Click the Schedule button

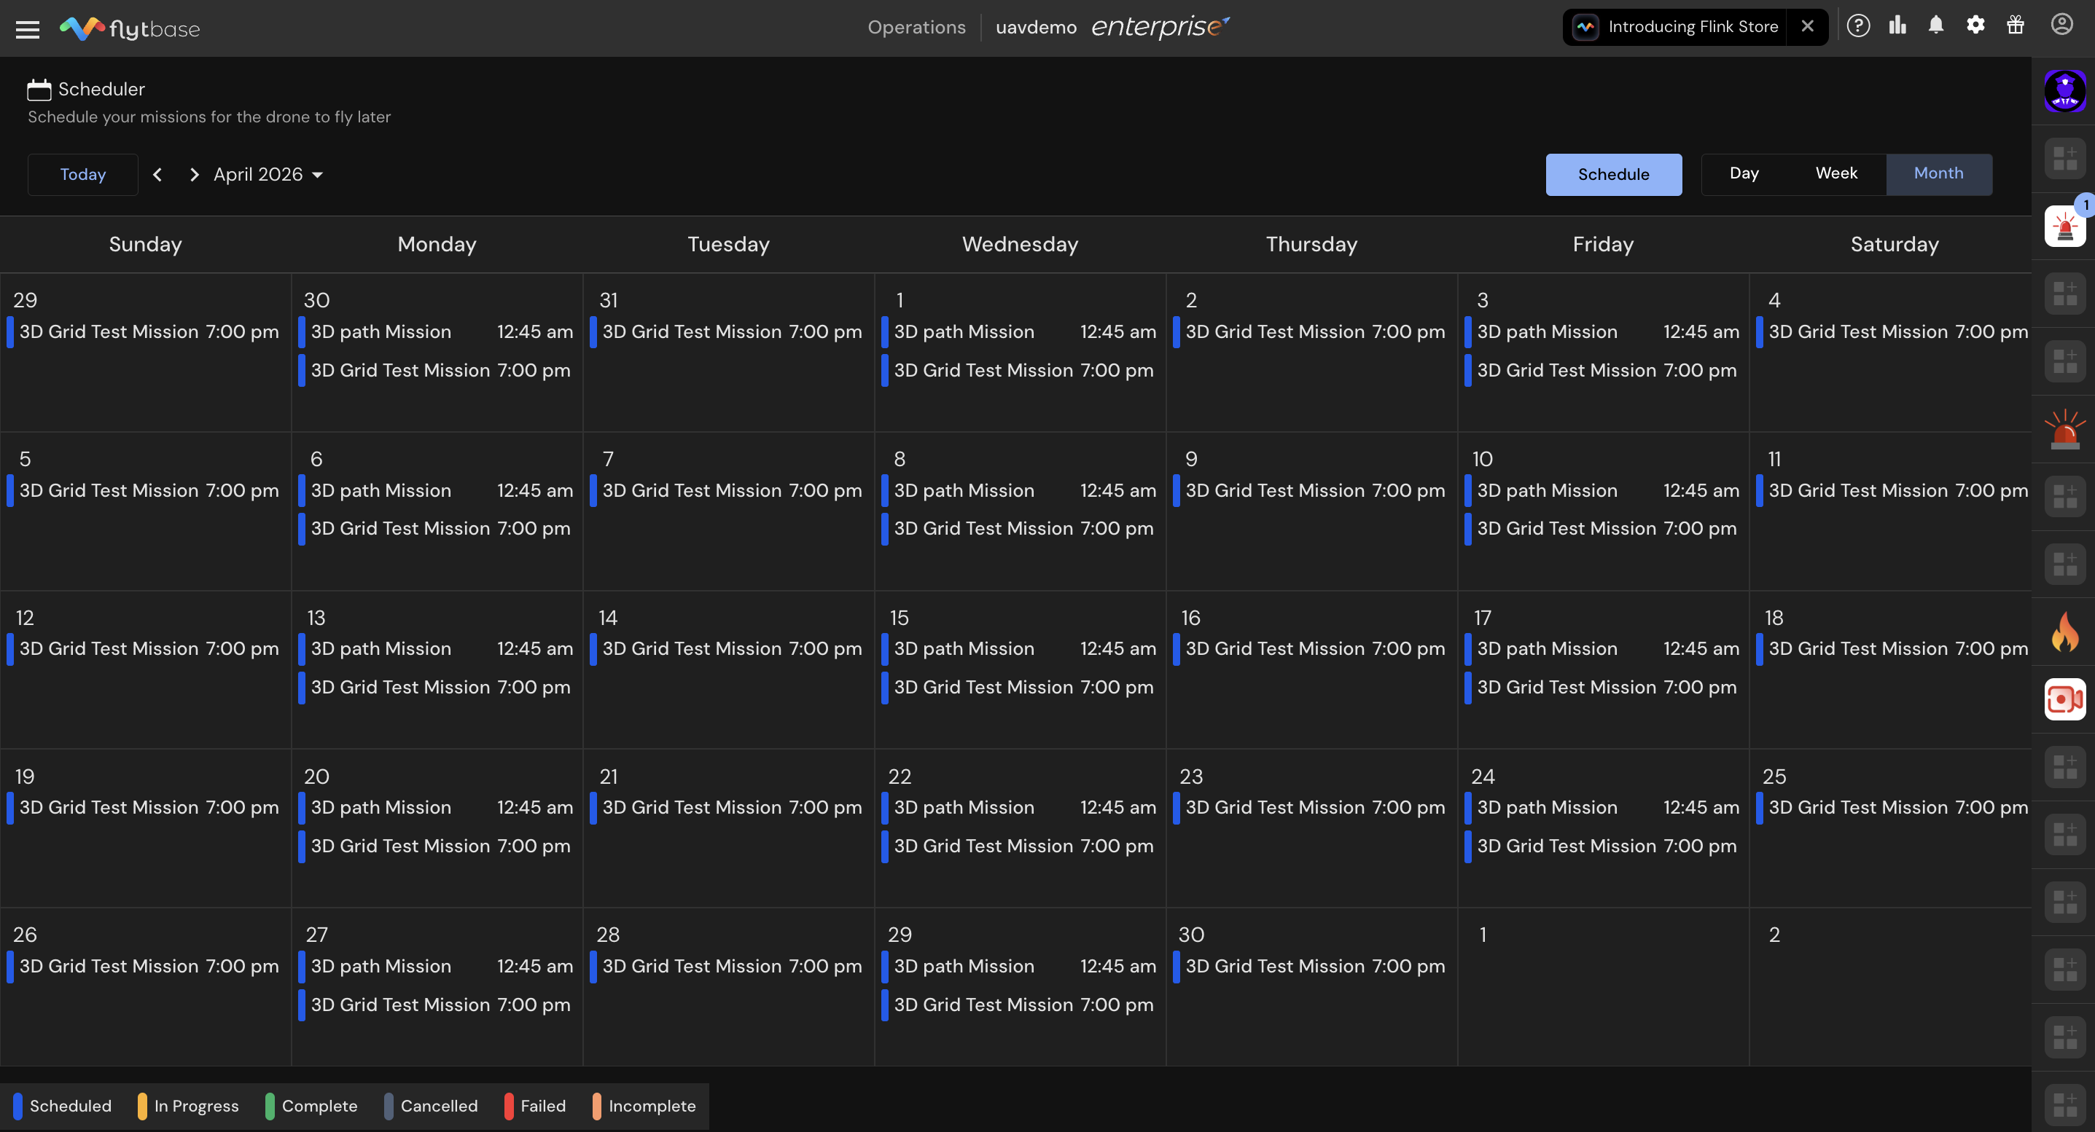[1614, 175]
